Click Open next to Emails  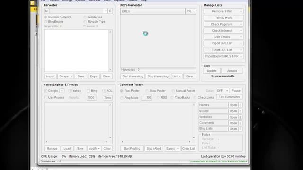coord(233,111)
